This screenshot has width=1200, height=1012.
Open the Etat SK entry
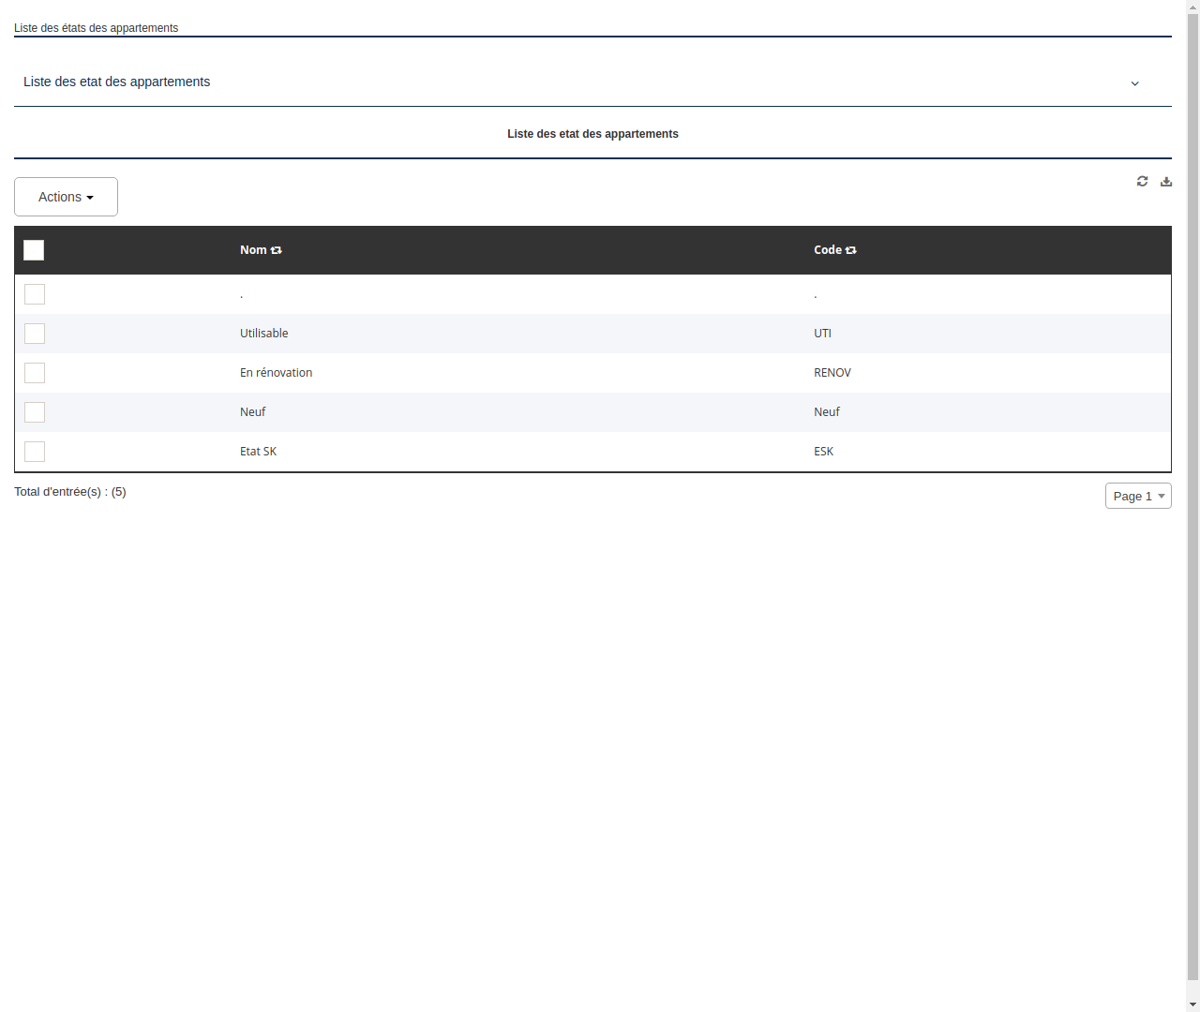coord(258,451)
